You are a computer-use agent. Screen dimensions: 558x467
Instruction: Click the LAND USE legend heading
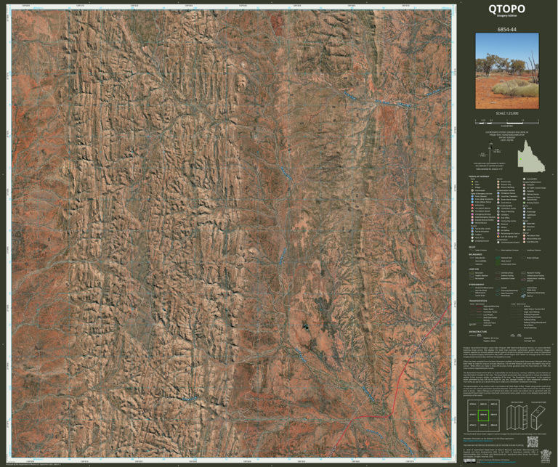point(474,269)
